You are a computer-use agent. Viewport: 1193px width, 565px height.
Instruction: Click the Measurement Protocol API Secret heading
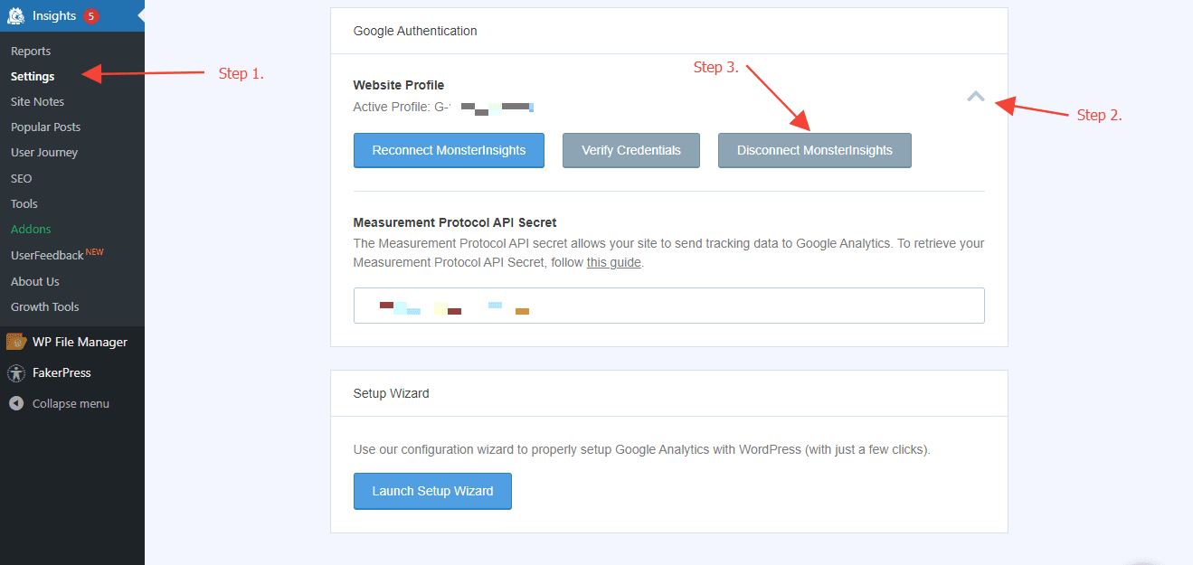point(455,222)
